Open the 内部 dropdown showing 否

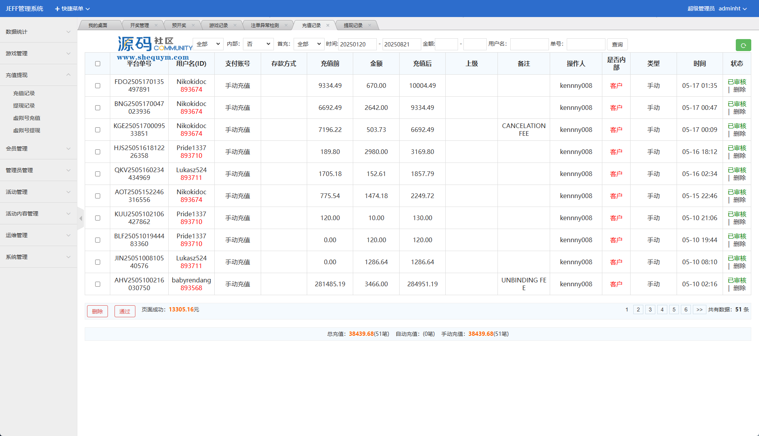(x=258, y=44)
